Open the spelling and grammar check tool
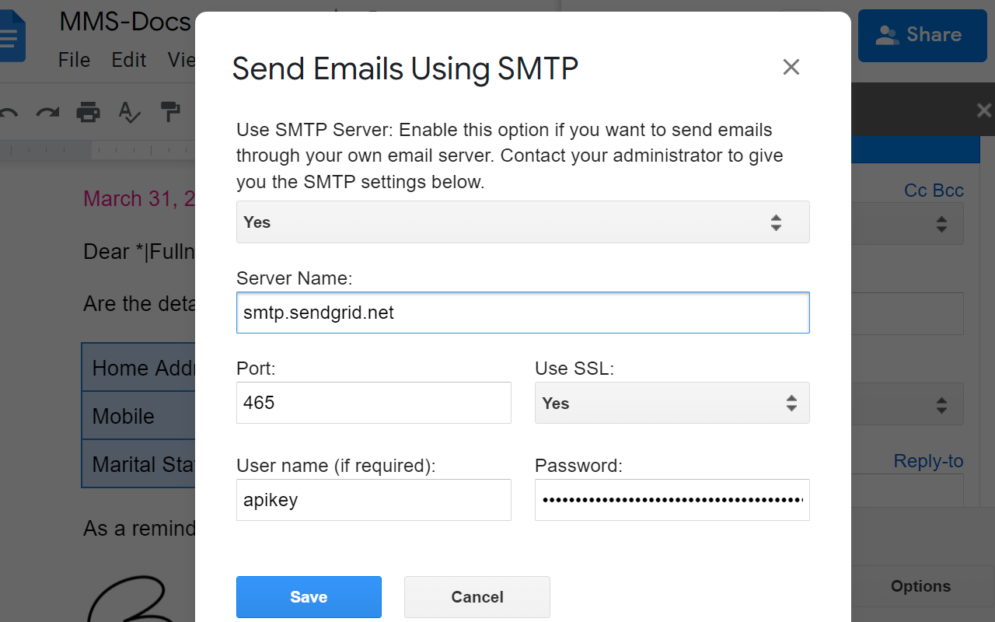This screenshot has width=995, height=622. 129,113
